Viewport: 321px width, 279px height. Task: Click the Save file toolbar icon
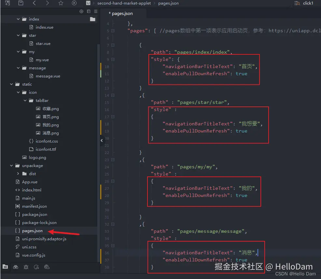point(21,3)
